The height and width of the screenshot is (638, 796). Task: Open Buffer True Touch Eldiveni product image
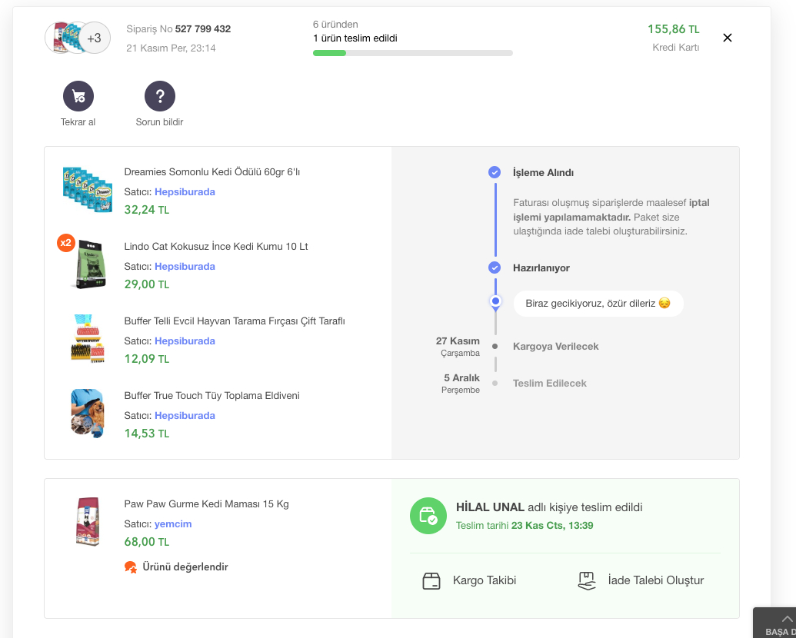click(88, 413)
